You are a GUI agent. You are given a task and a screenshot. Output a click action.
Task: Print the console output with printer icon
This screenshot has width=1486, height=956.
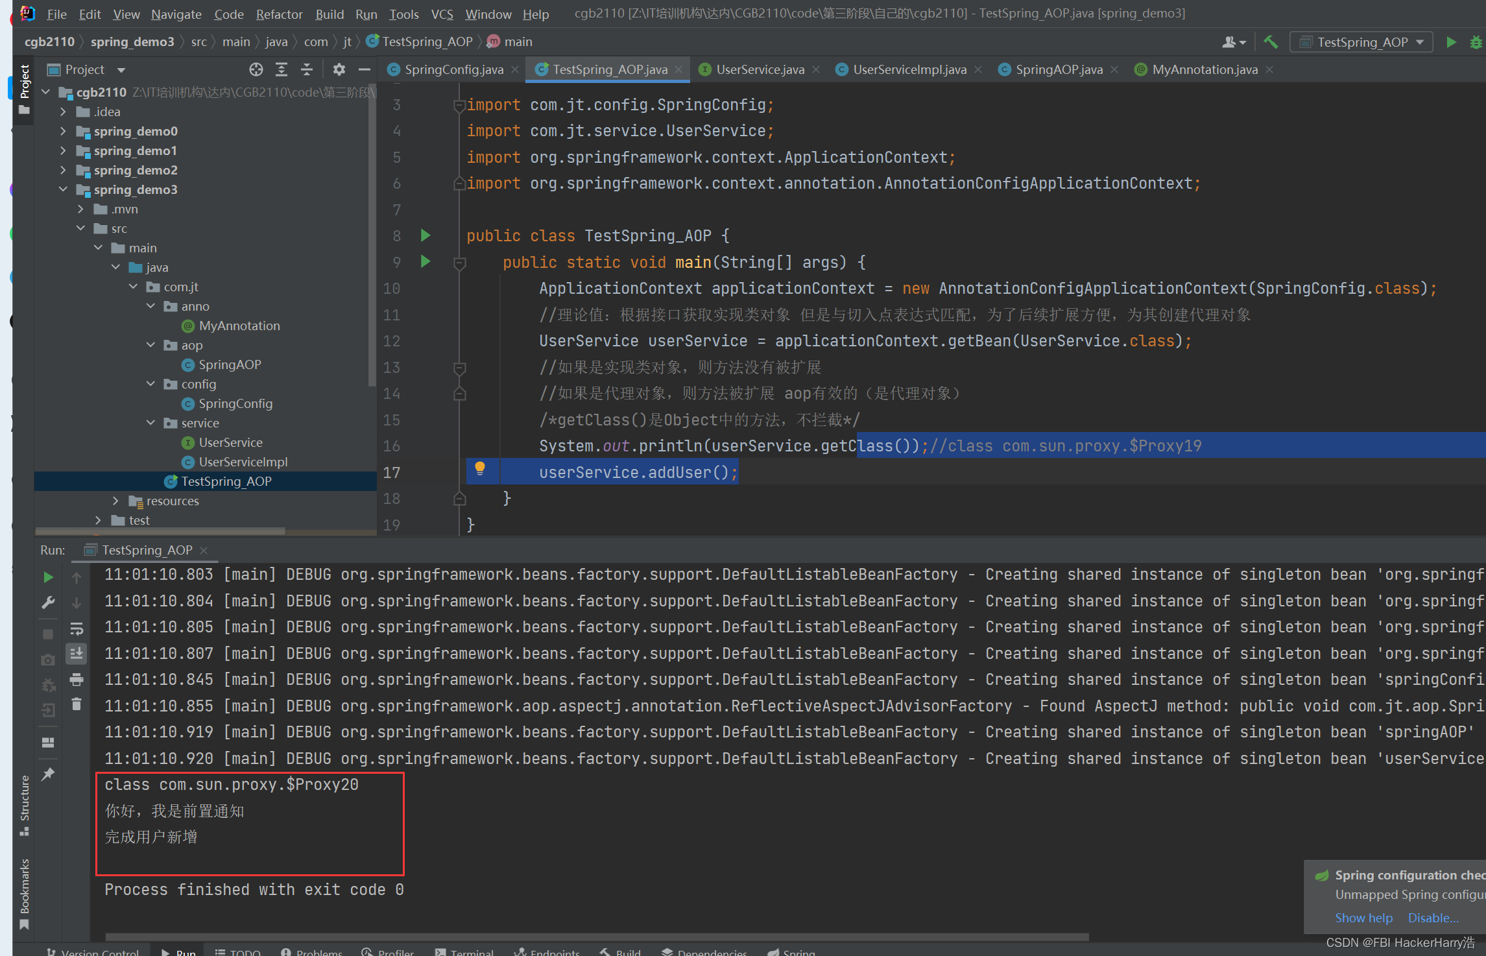click(x=77, y=680)
